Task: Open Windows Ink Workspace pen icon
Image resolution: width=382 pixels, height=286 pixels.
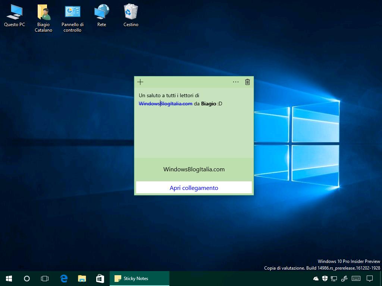Action: pyautogui.click(x=344, y=278)
